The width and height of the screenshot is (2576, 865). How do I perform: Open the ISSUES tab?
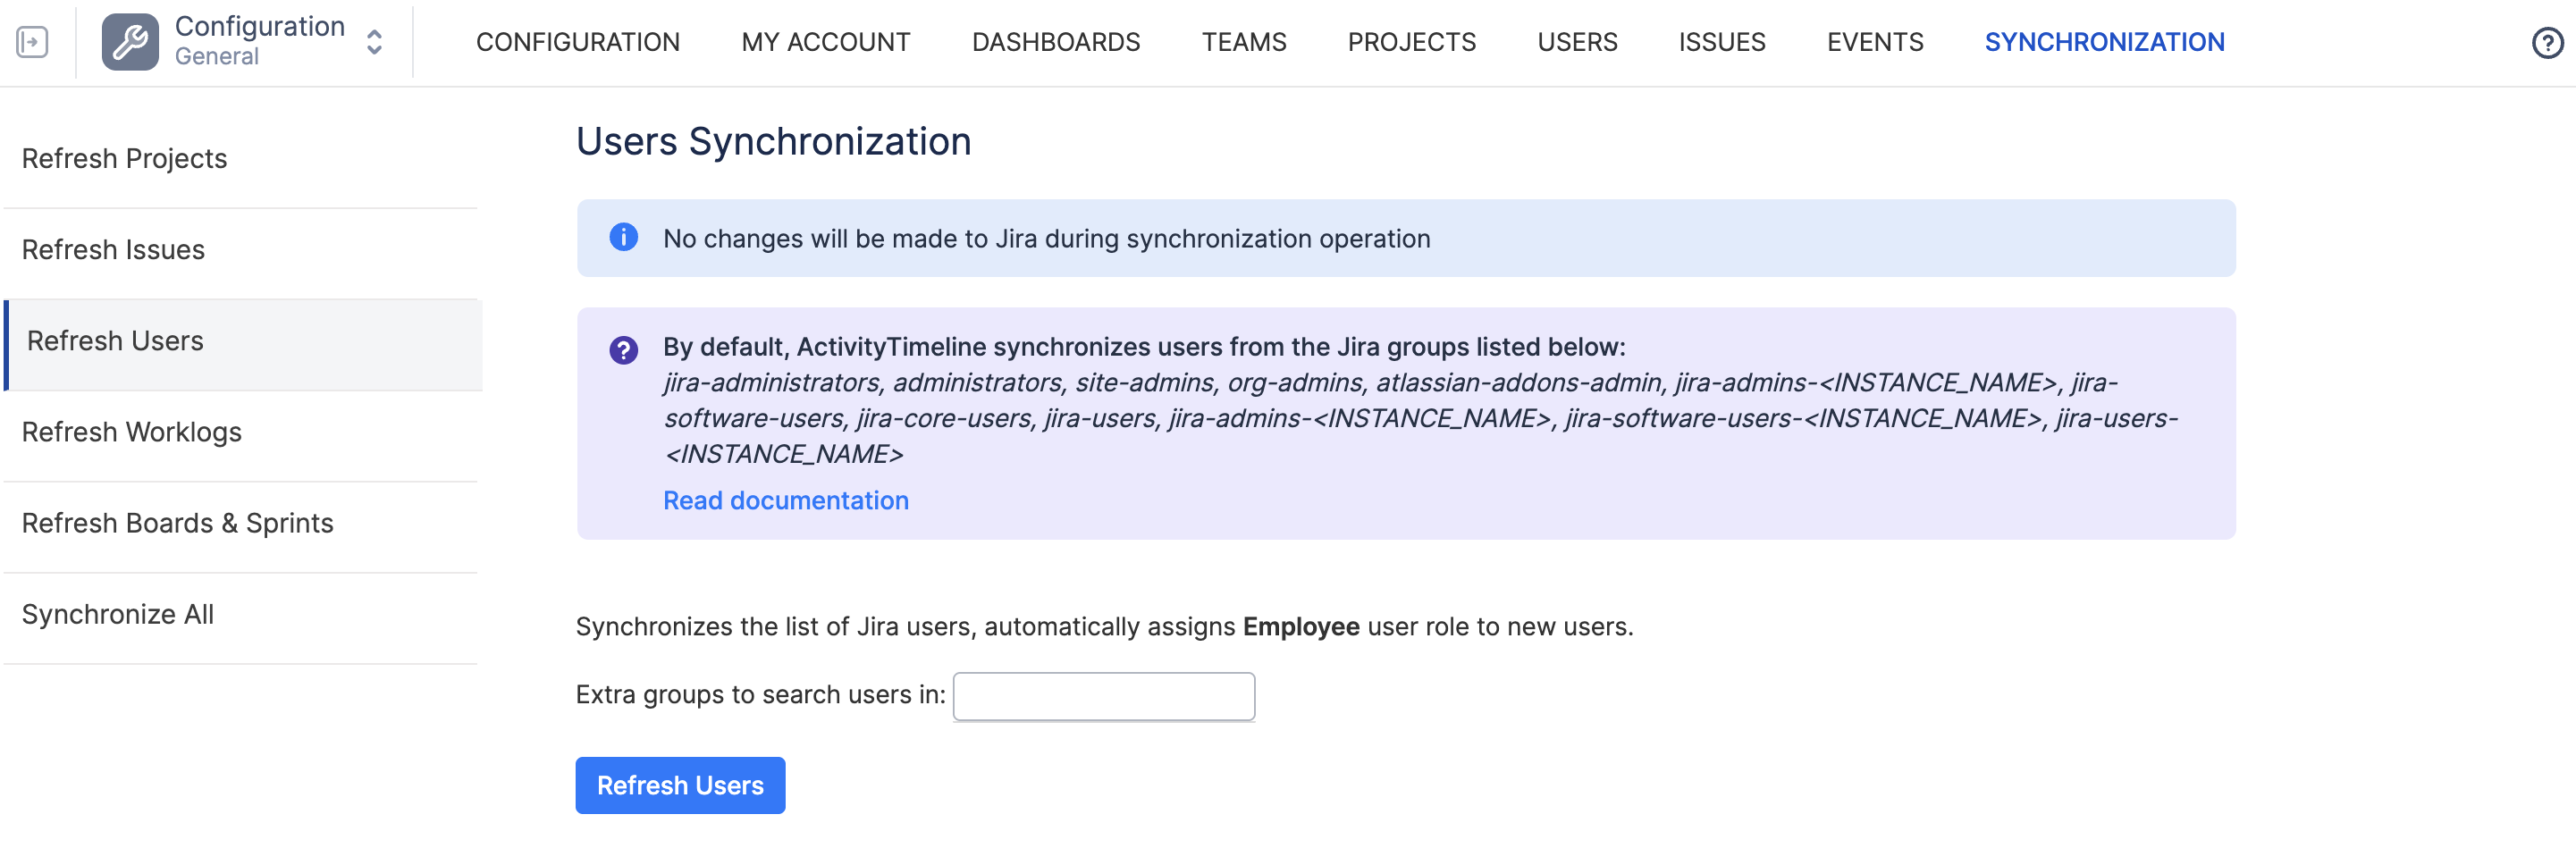point(1721,42)
